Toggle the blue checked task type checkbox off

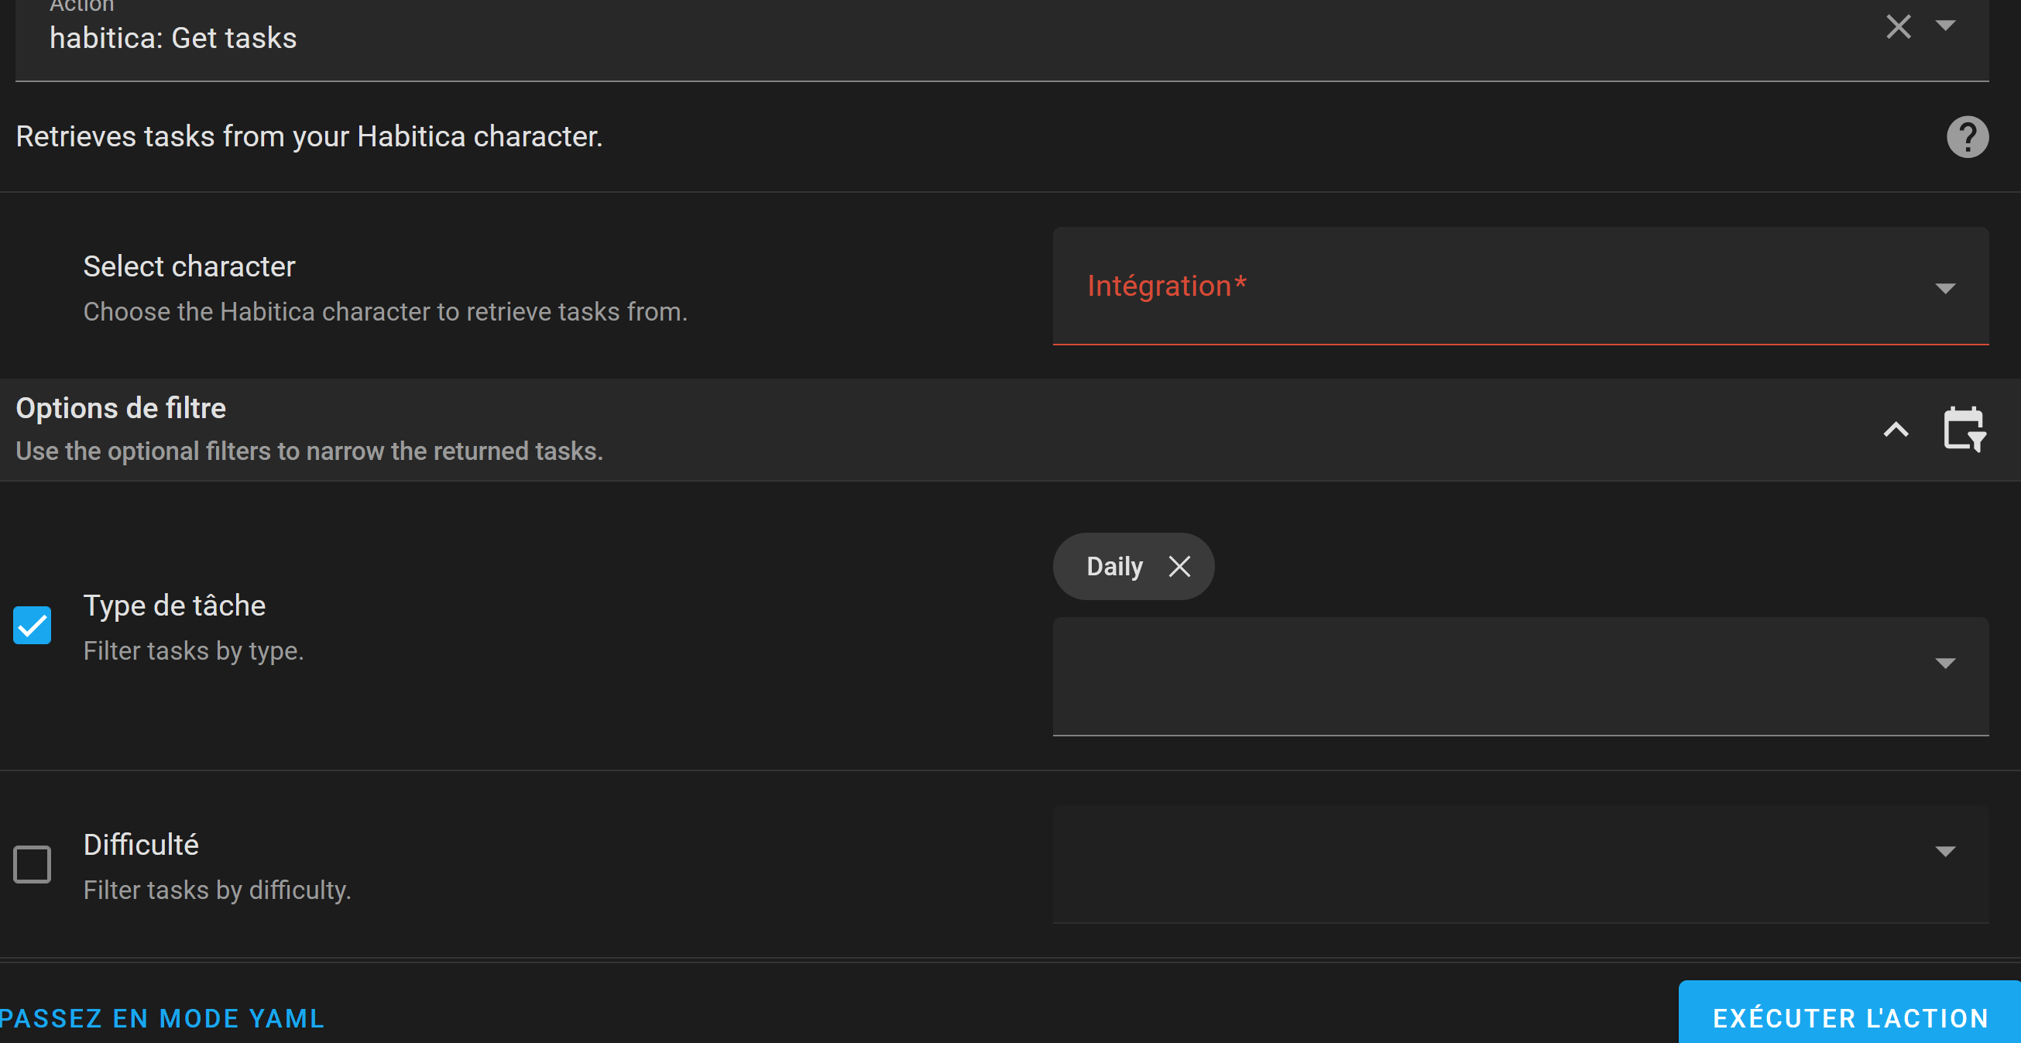coord(32,625)
